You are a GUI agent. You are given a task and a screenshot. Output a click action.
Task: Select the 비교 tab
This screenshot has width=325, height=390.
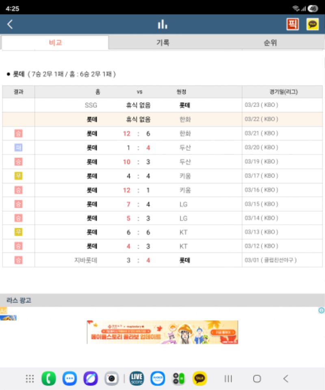55,43
